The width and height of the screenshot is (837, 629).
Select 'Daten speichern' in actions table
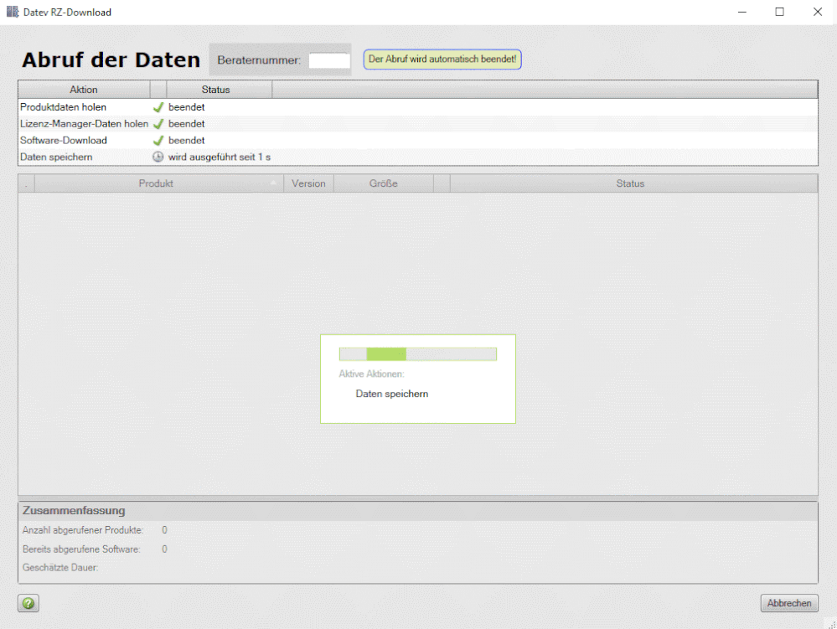coord(56,157)
